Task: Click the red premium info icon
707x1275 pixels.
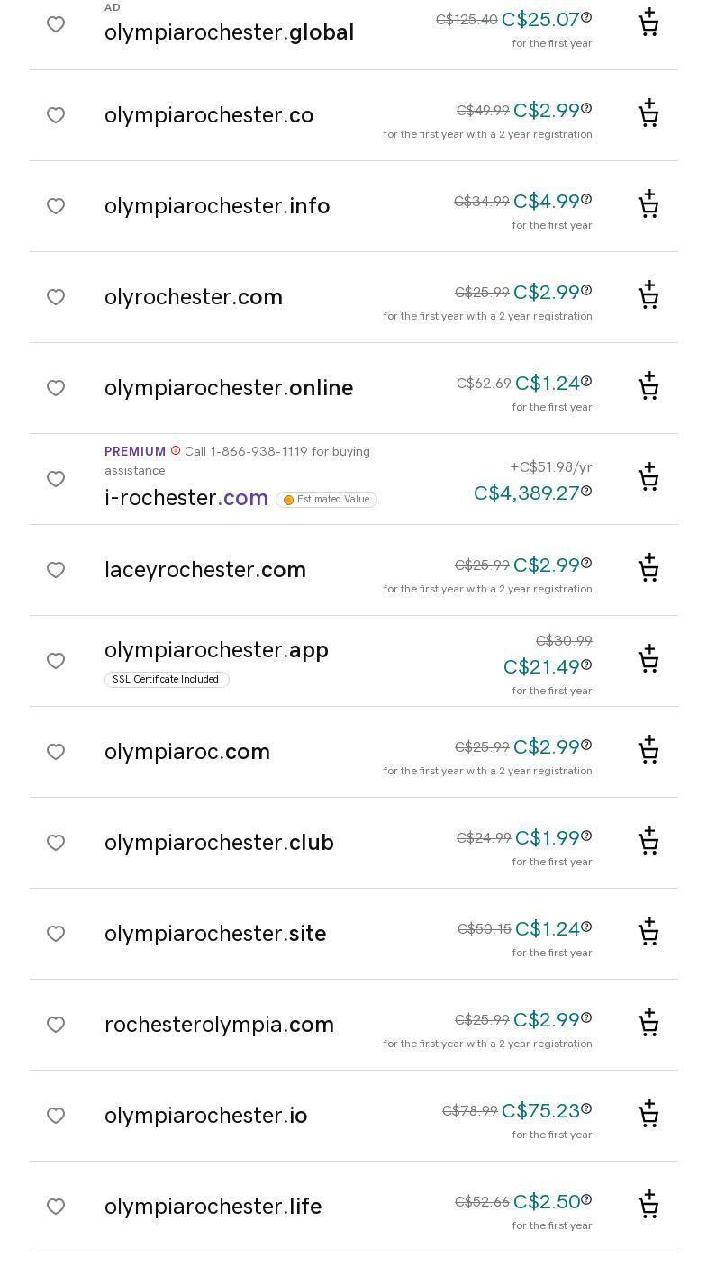Action: coord(176,451)
